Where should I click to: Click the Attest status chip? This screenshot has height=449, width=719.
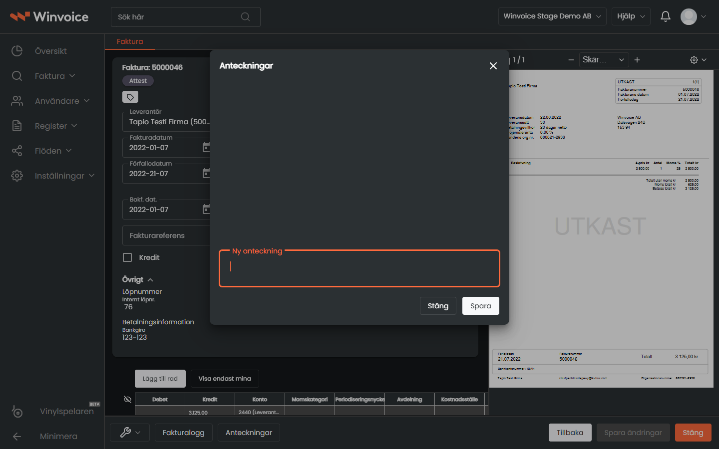click(x=138, y=81)
